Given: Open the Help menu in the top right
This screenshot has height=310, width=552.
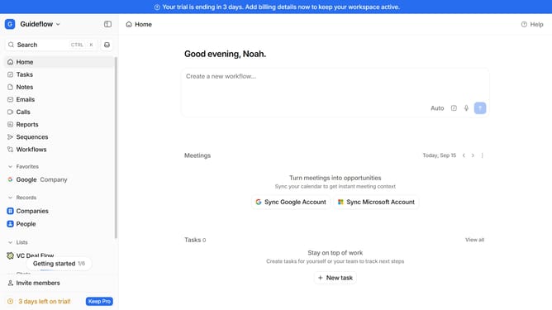Looking at the screenshot, I should click(532, 24).
